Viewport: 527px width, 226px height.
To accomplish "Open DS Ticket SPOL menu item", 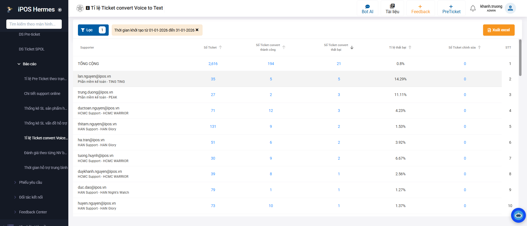I will pos(32,49).
